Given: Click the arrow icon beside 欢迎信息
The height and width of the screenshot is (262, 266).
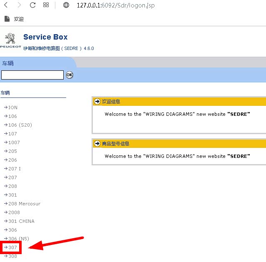Looking at the screenshot, I should [x=97, y=102].
